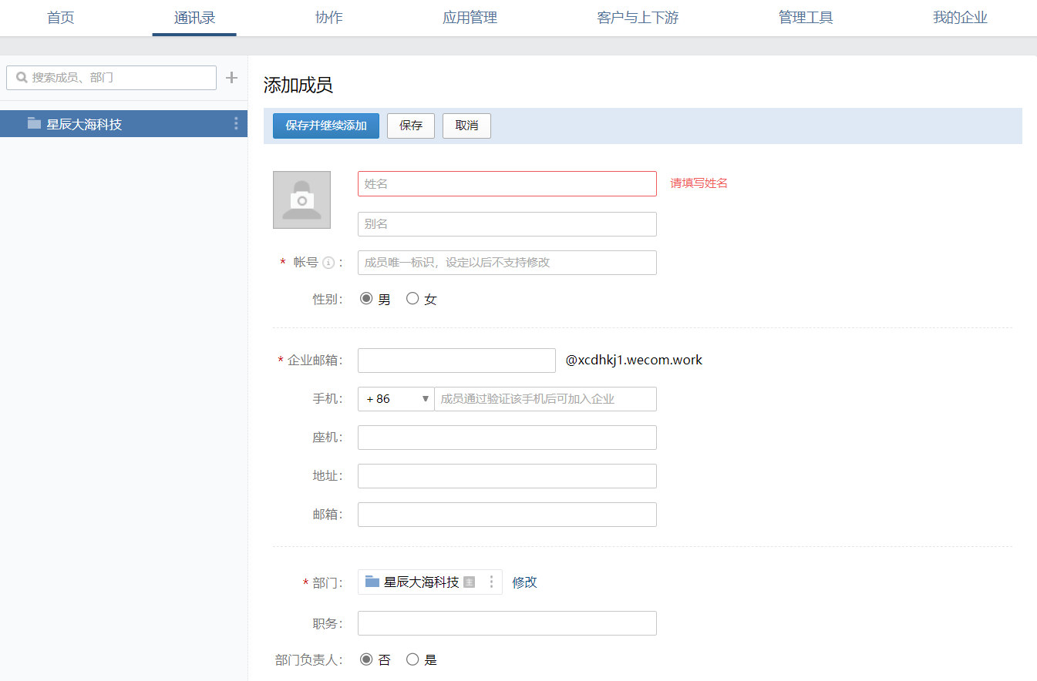Image resolution: width=1037 pixels, height=681 pixels.
Task: Open 我的企业 tab
Action: point(960,18)
